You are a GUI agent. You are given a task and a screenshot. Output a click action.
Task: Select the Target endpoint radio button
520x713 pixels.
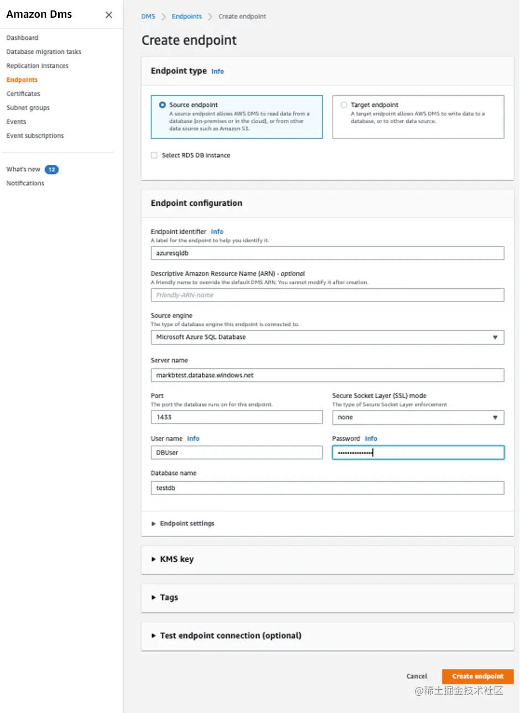pyautogui.click(x=344, y=105)
